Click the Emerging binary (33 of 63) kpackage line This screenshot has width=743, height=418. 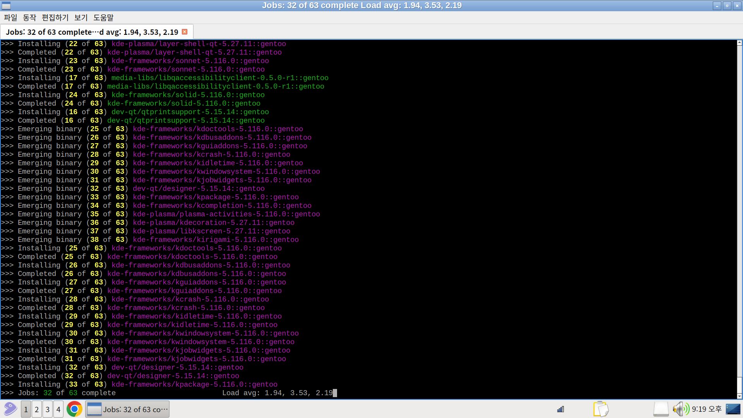click(x=150, y=197)
